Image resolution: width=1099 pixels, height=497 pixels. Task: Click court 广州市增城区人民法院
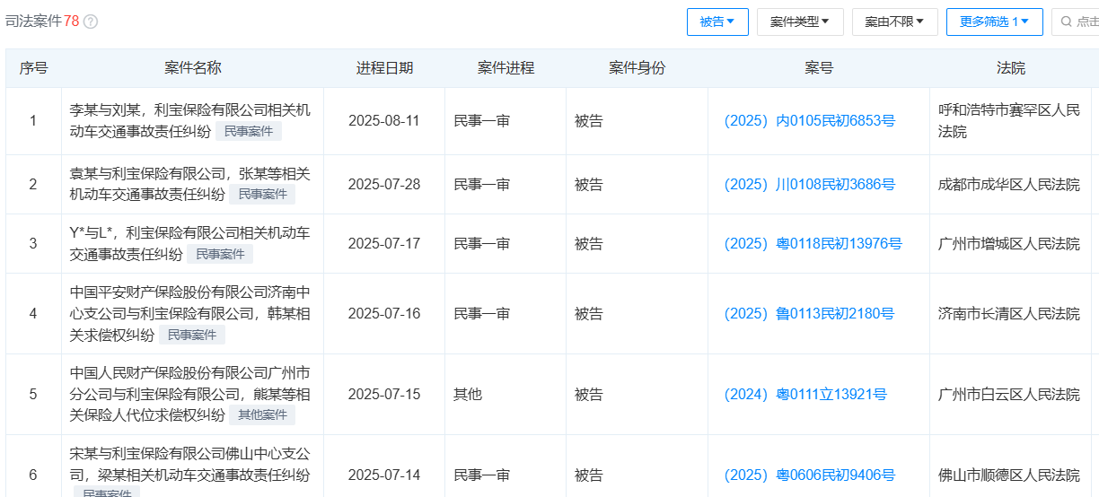click(1009, 243)
